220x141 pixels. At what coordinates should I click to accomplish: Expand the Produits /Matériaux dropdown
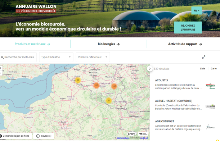click(x=93, y=57)
